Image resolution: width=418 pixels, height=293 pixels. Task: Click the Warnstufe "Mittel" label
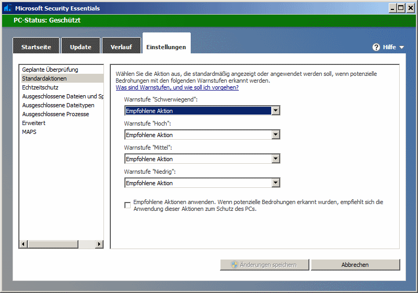point(148,148)
